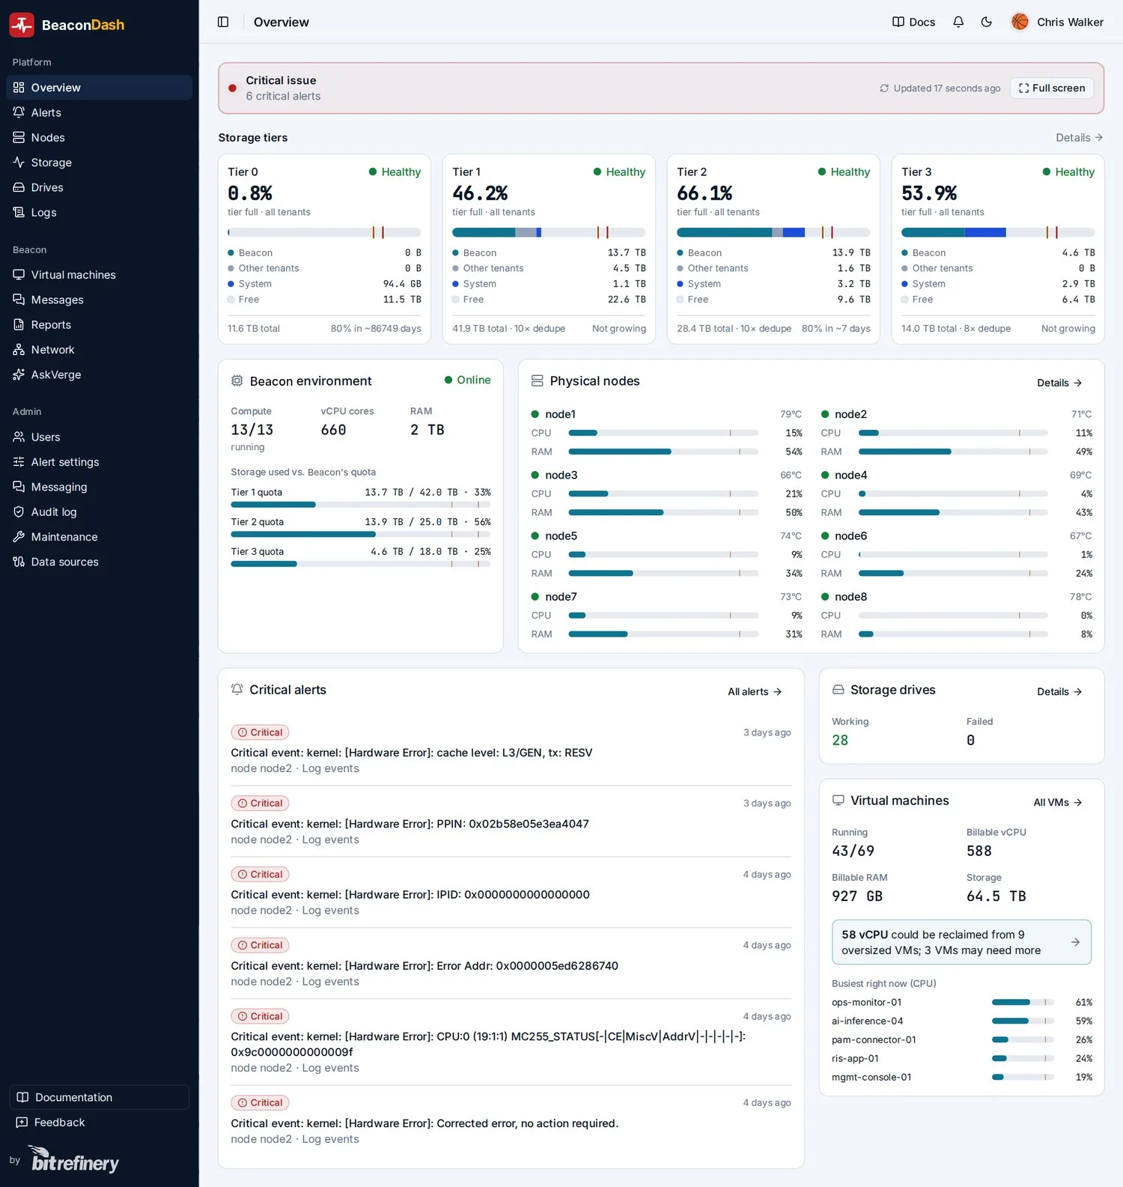Click the Beacon environment chip icon
This screenshot has height=1187, width=1123.
pos(237,380)
